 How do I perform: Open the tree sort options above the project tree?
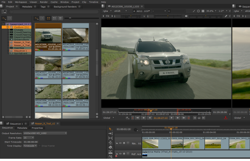tap(4, 18)
